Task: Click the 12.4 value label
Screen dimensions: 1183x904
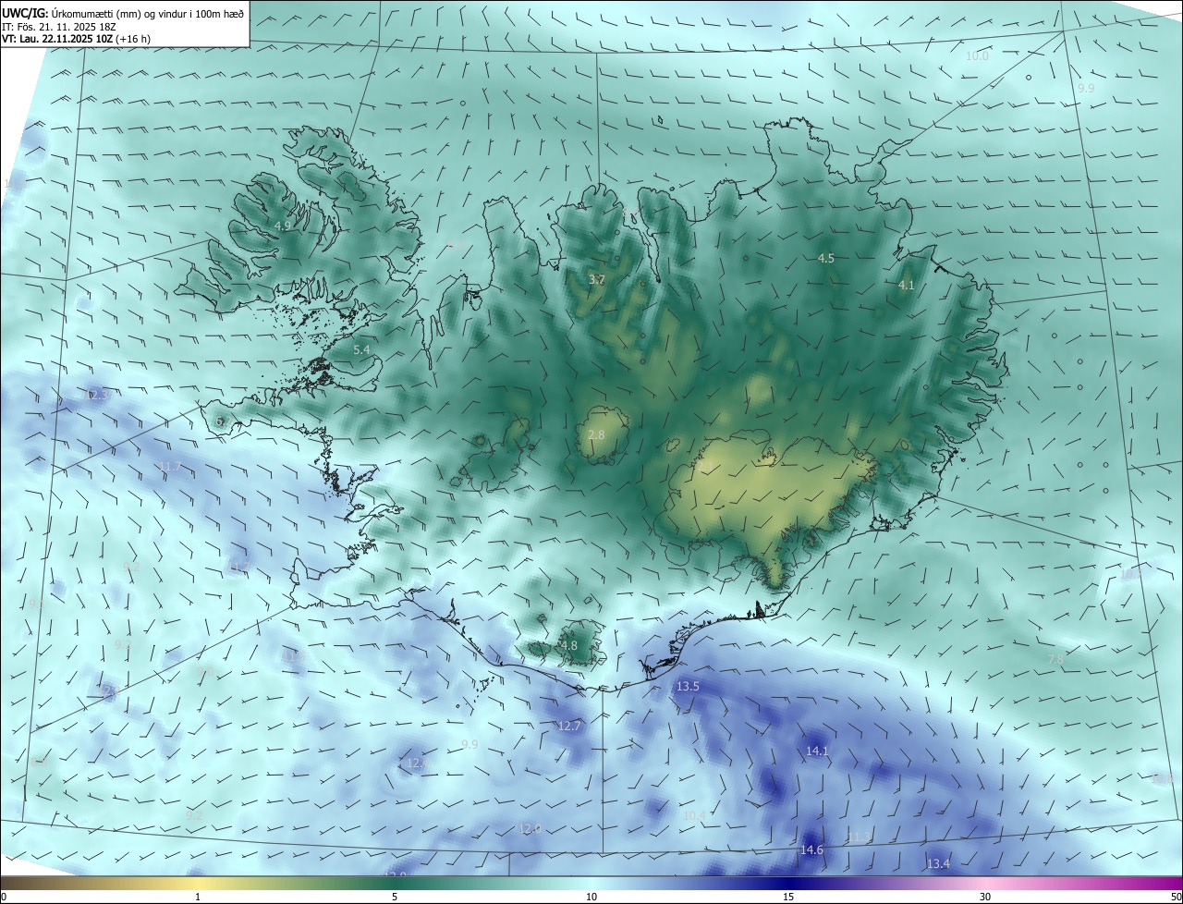Action: pos(417,764)
